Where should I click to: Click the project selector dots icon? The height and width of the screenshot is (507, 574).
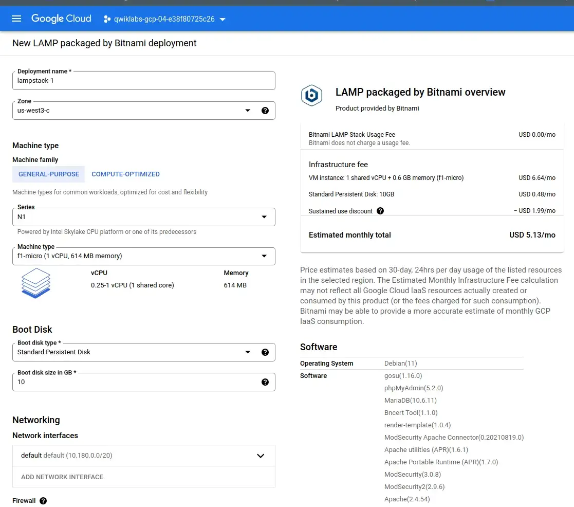click(x=107, y=19)
